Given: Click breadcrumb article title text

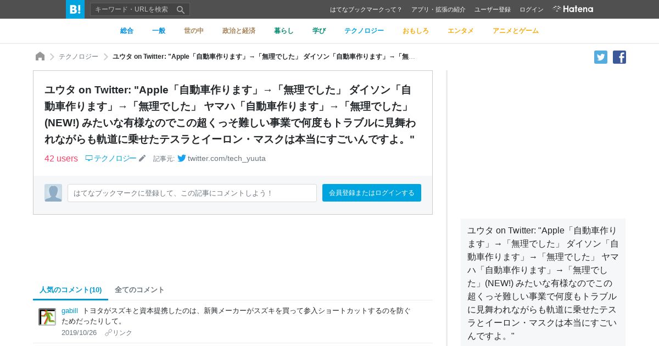Looking at the screenshot, I should [x=264, y=57].
